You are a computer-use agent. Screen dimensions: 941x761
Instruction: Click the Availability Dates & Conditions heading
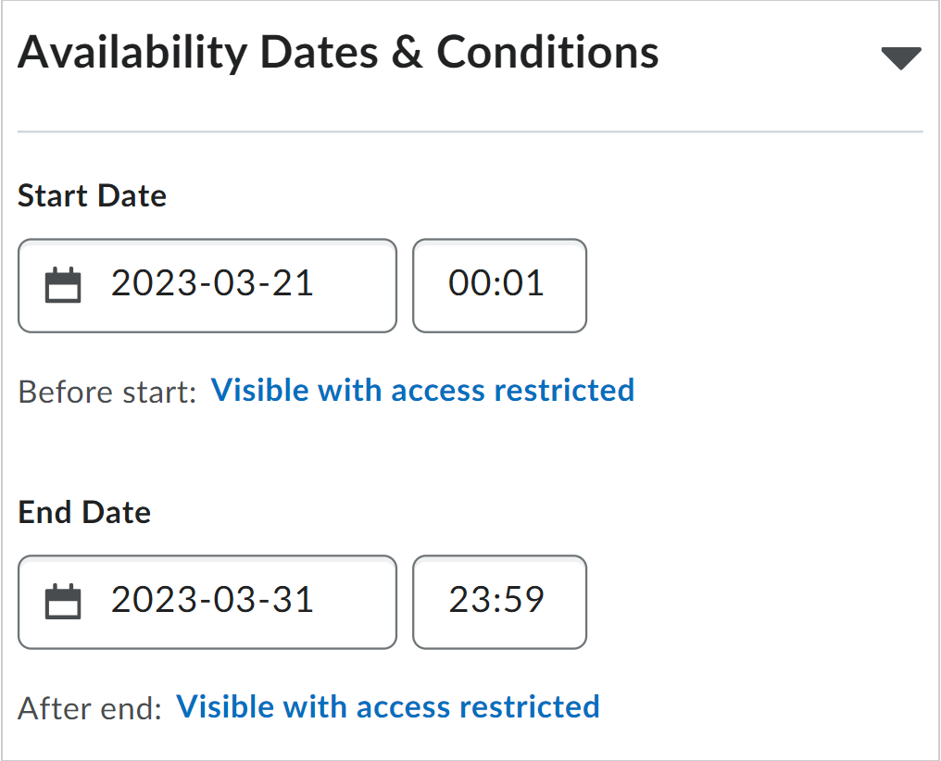coord(338,53)
